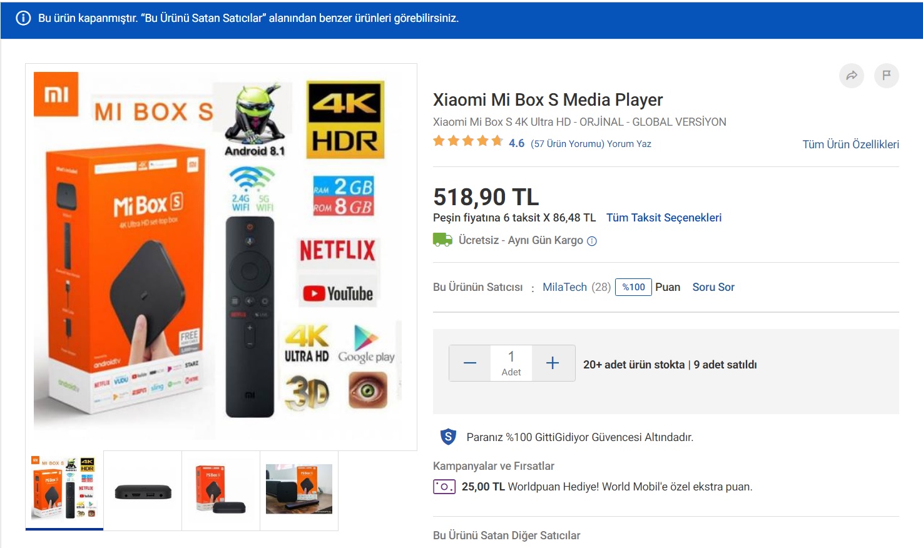
Task: Open Tüm Ürün Özellikleri link
Action: [x=850, y=145]
